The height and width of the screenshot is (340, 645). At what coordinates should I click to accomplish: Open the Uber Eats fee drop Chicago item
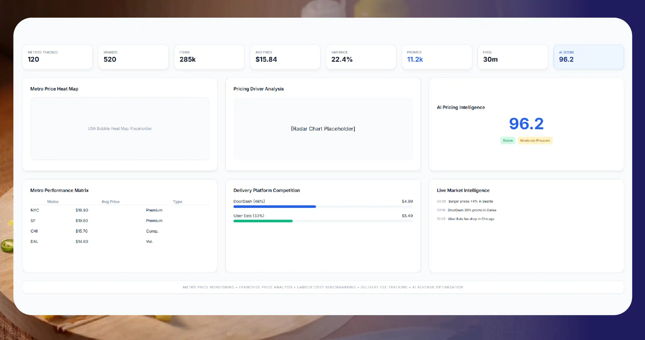pyautogui.click(x=465, y=219)
